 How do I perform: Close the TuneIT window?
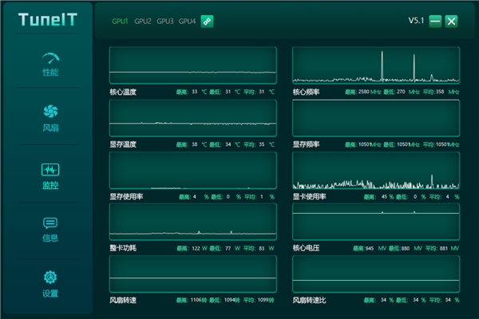[x=452, y=22]
